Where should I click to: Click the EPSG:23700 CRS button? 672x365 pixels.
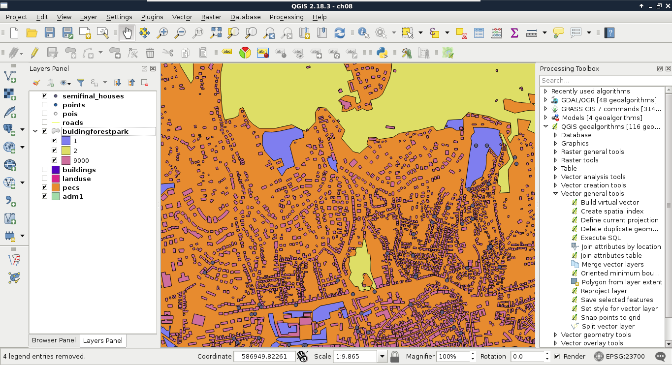click(x=620, y=356)
